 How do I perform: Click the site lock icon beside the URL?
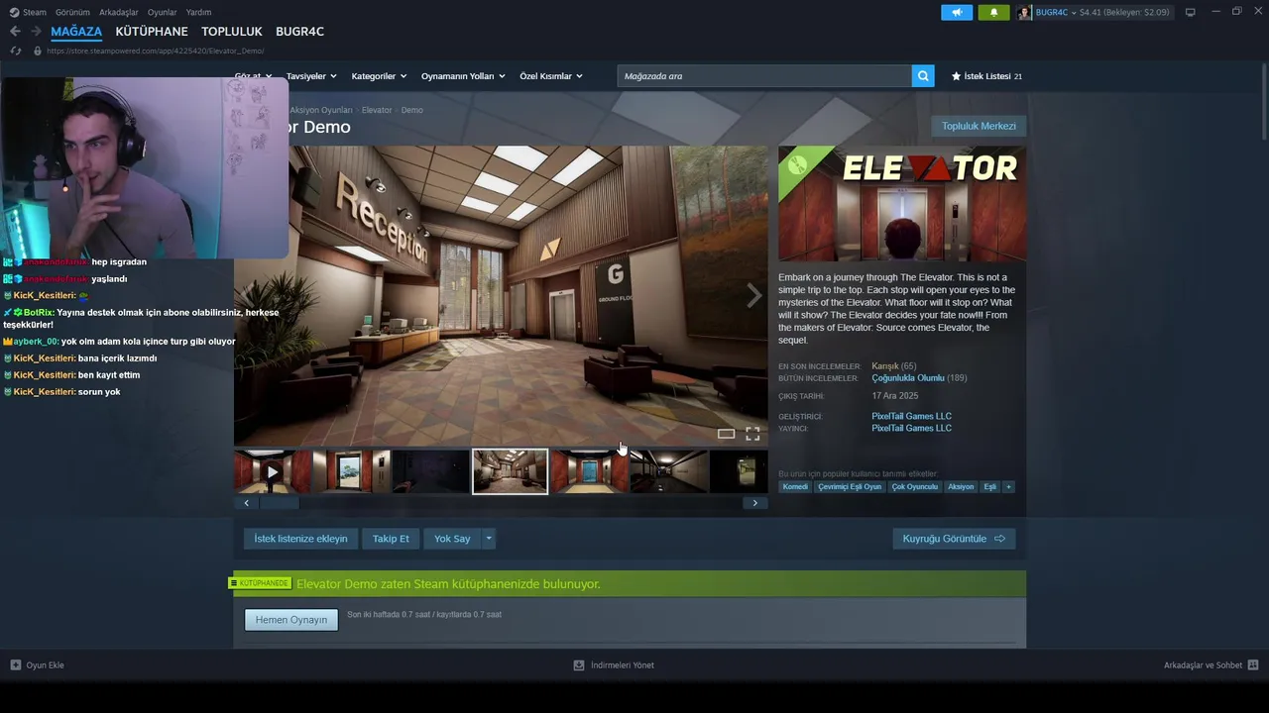point(38,51)
